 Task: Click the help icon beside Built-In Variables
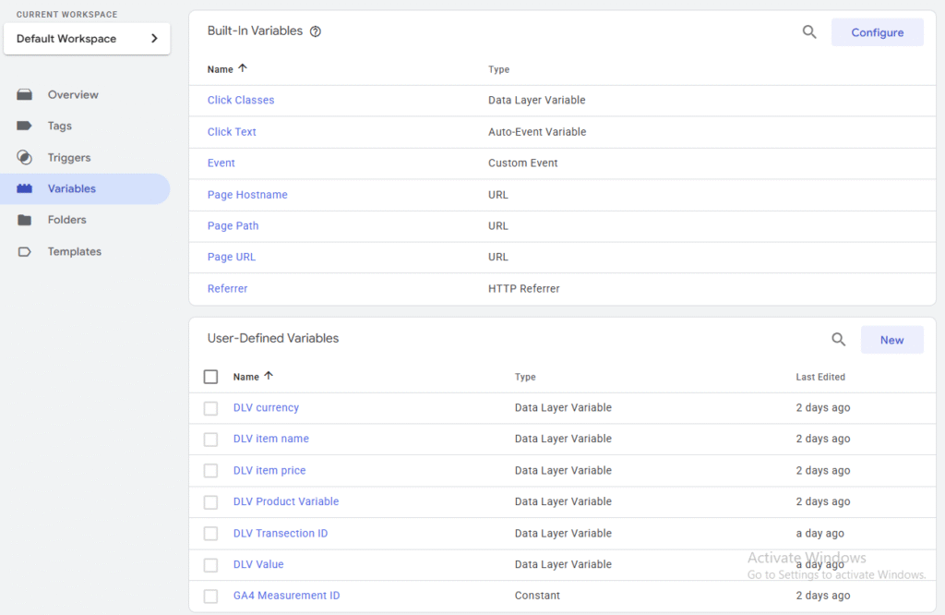315,30
